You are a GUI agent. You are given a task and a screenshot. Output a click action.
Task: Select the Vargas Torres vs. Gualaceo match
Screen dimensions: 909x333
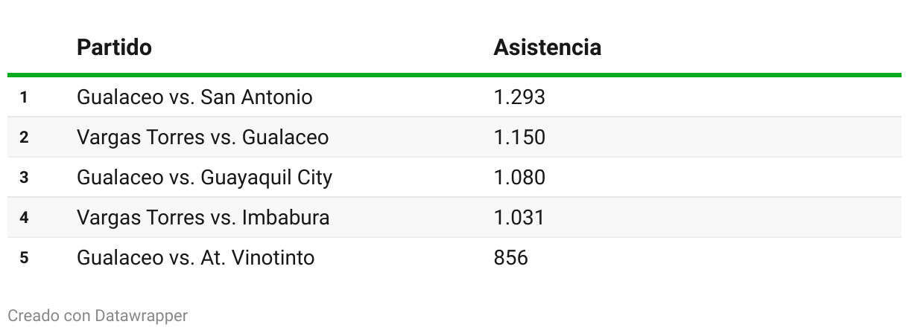tap(203, 138)
